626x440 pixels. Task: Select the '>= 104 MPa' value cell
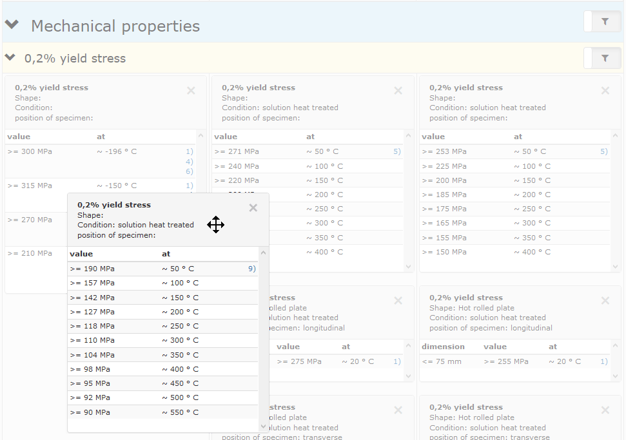coord(92,355)
